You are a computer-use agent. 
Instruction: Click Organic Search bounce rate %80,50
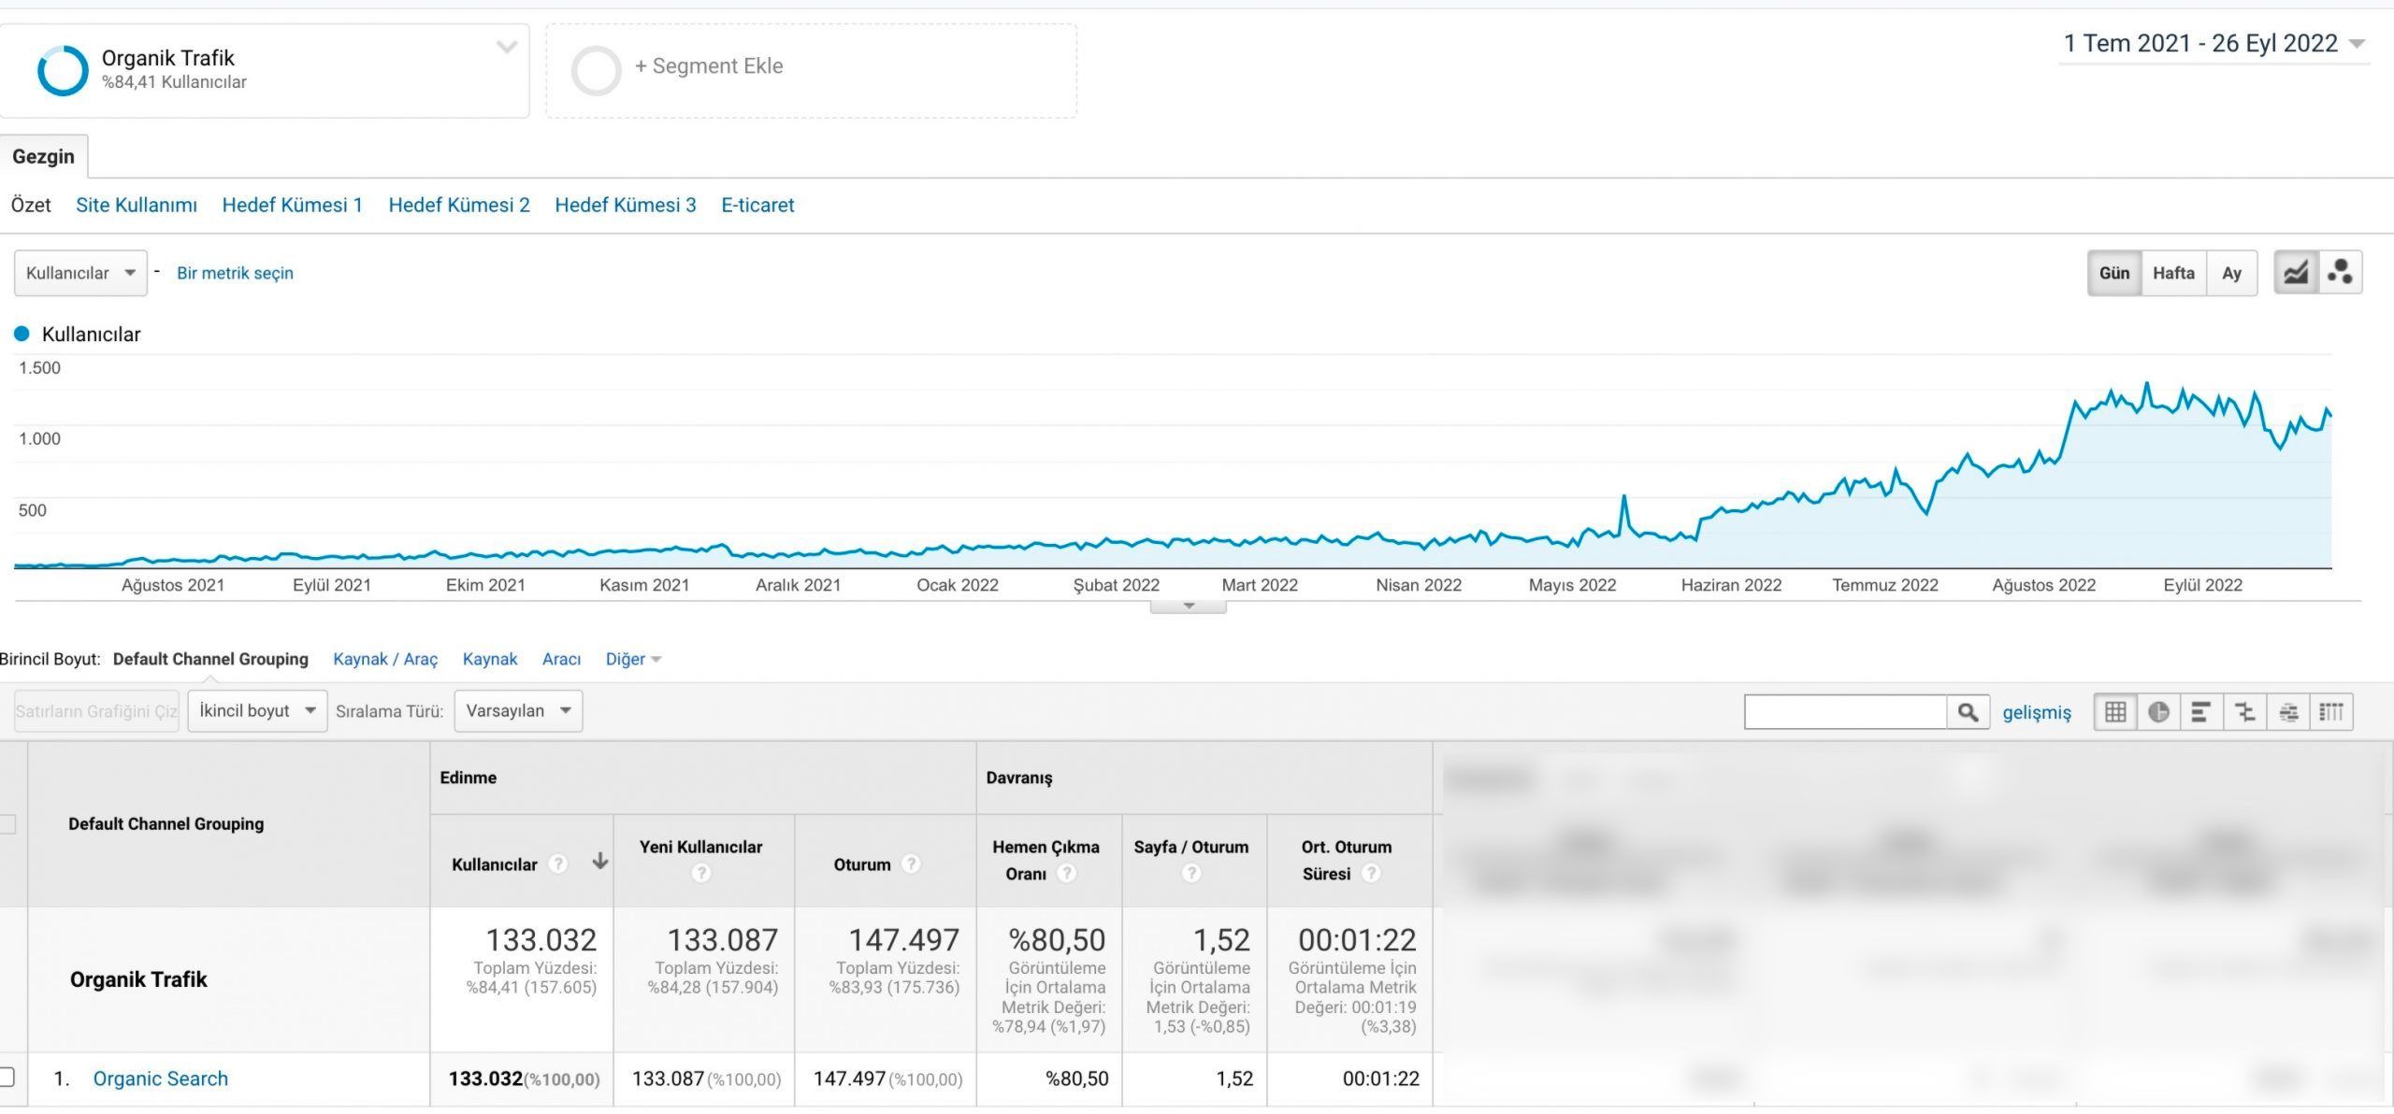[1076, 1078]
